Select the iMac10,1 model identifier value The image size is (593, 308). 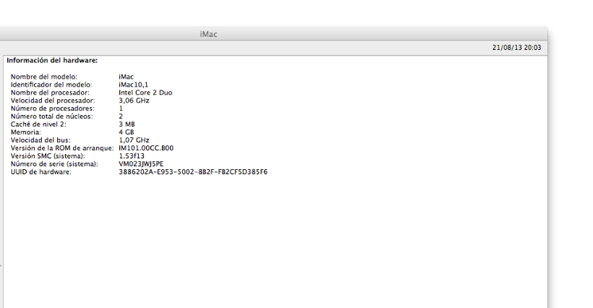click(134, 85)
